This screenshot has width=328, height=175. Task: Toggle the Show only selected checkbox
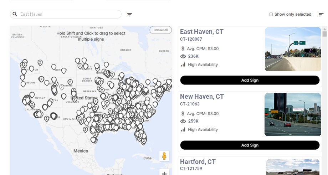pos(271,15)
